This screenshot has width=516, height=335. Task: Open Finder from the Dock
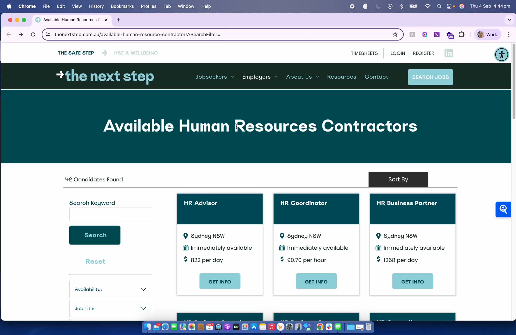(147, 327)
